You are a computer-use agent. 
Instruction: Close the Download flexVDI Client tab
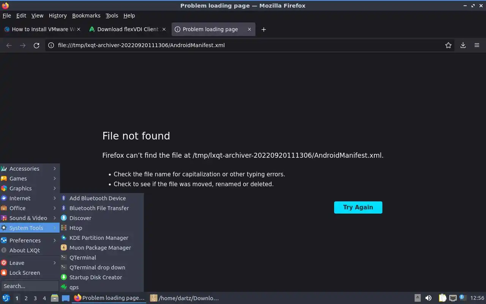(164, 29)
